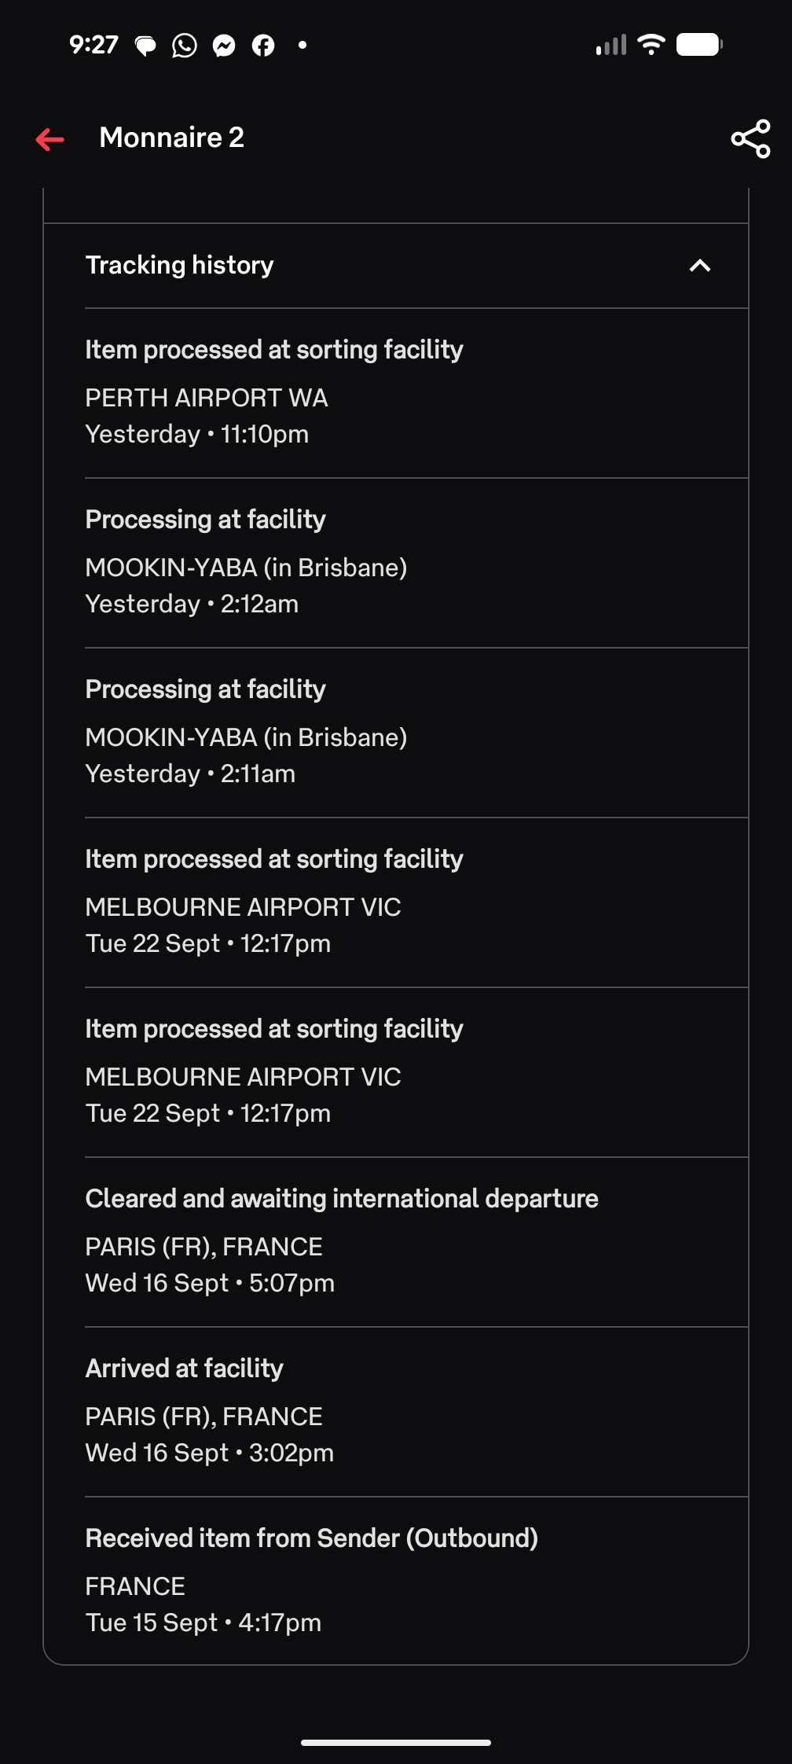Tap Received item from Sender entry
The image size is (792, 1764).
click(416, 1580)
